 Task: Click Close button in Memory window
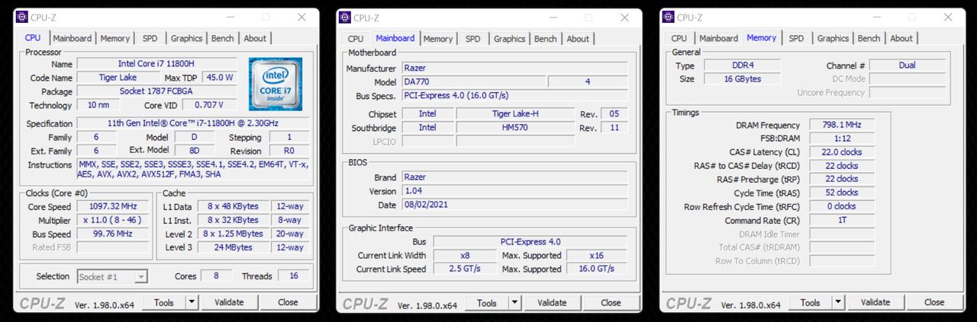934,302
